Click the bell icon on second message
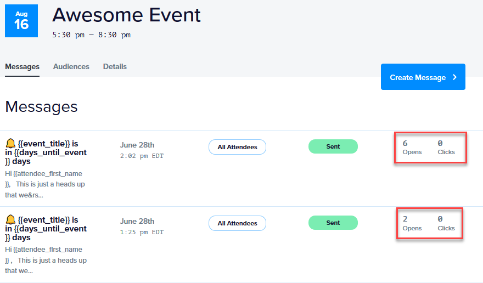Image resolution: width=483 pixels, height=283 pixels. (10, 219)
